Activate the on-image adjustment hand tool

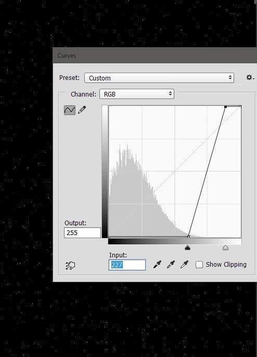click(70, 266)
